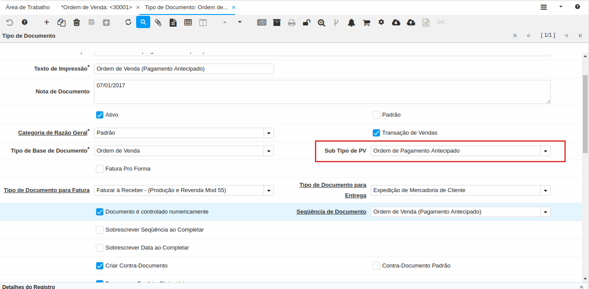Expand the Categoria de Razão Geral dropdown

point(268,133)
